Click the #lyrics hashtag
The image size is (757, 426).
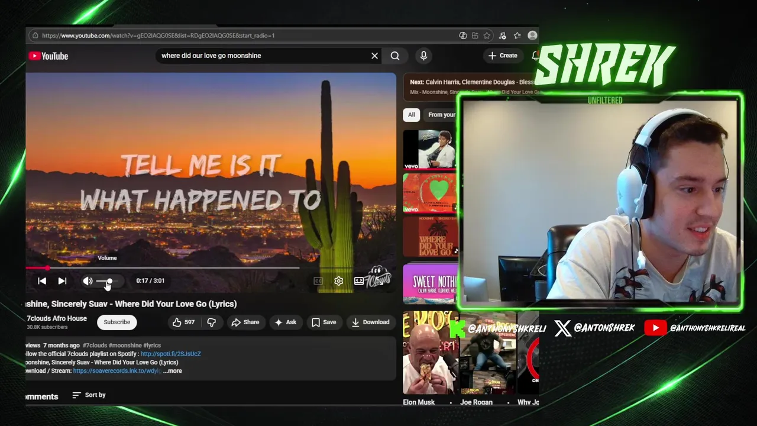(152, 346)
